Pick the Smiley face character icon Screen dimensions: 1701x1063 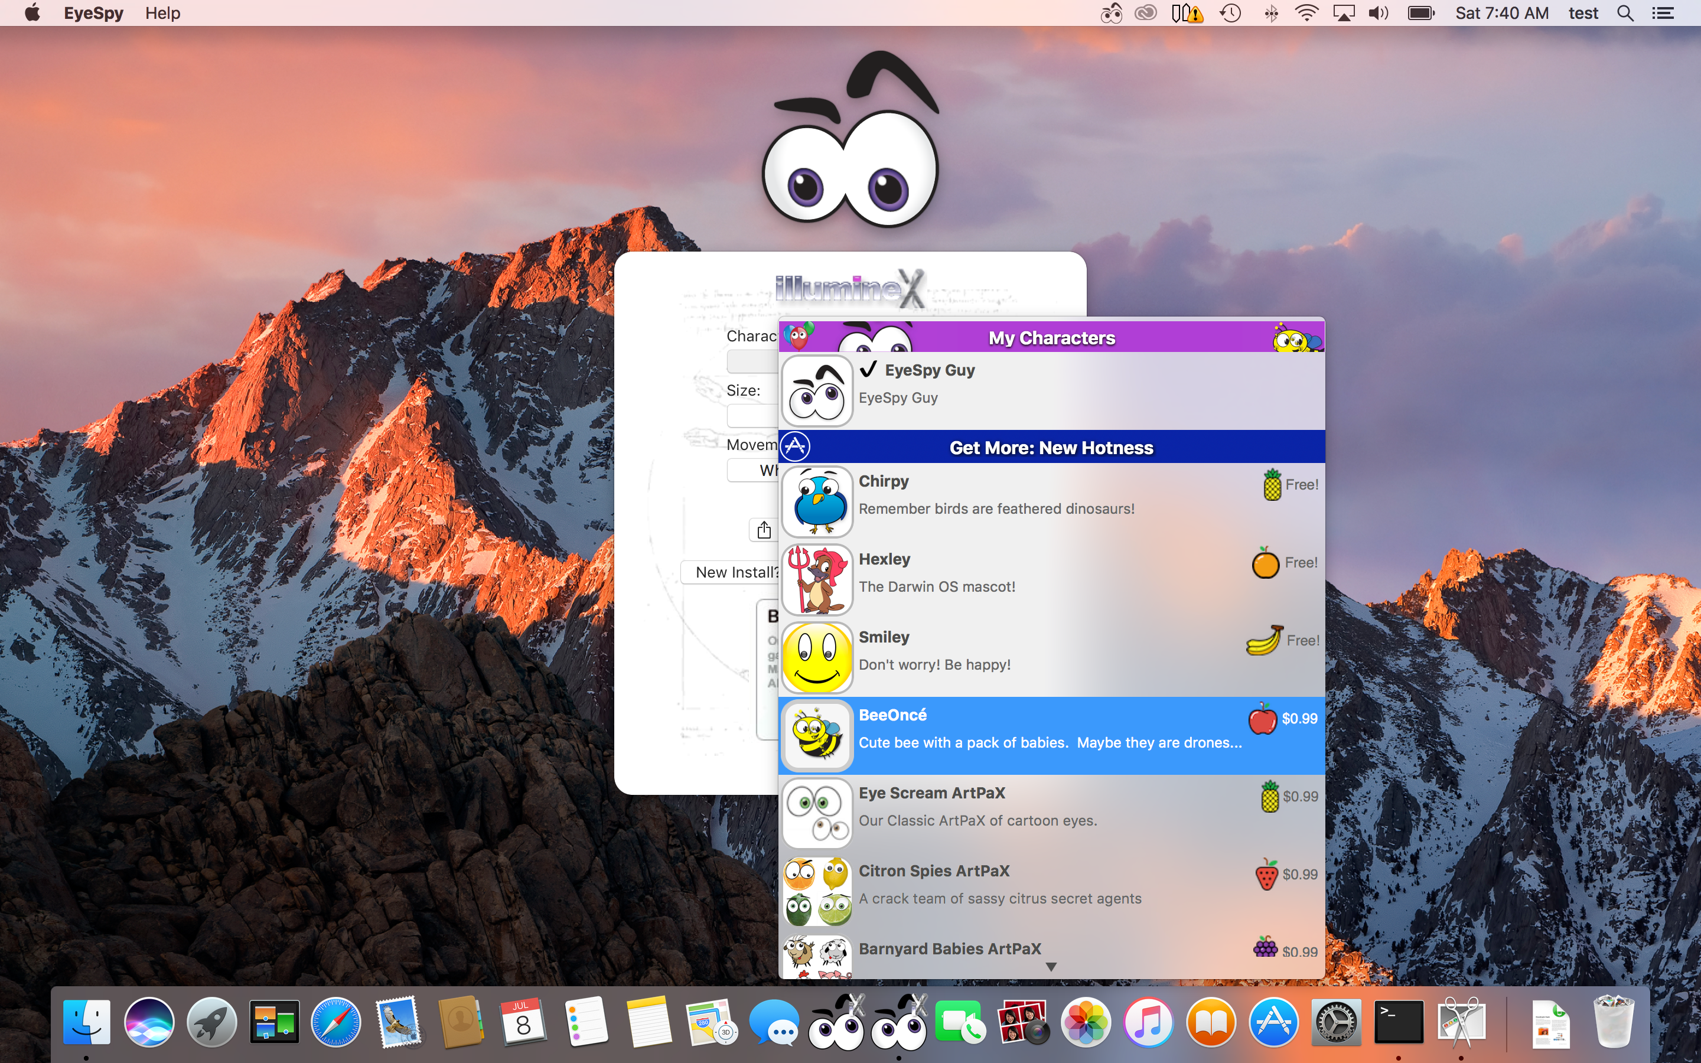click(817, 658)
